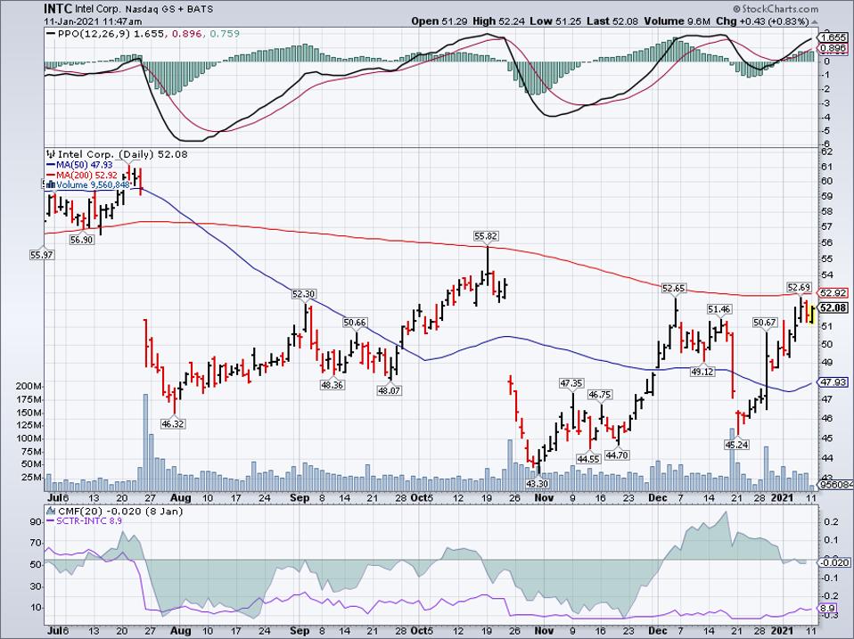Click the 55.82 October peak price label
854x639 pixels.
[x=486, y=236]
